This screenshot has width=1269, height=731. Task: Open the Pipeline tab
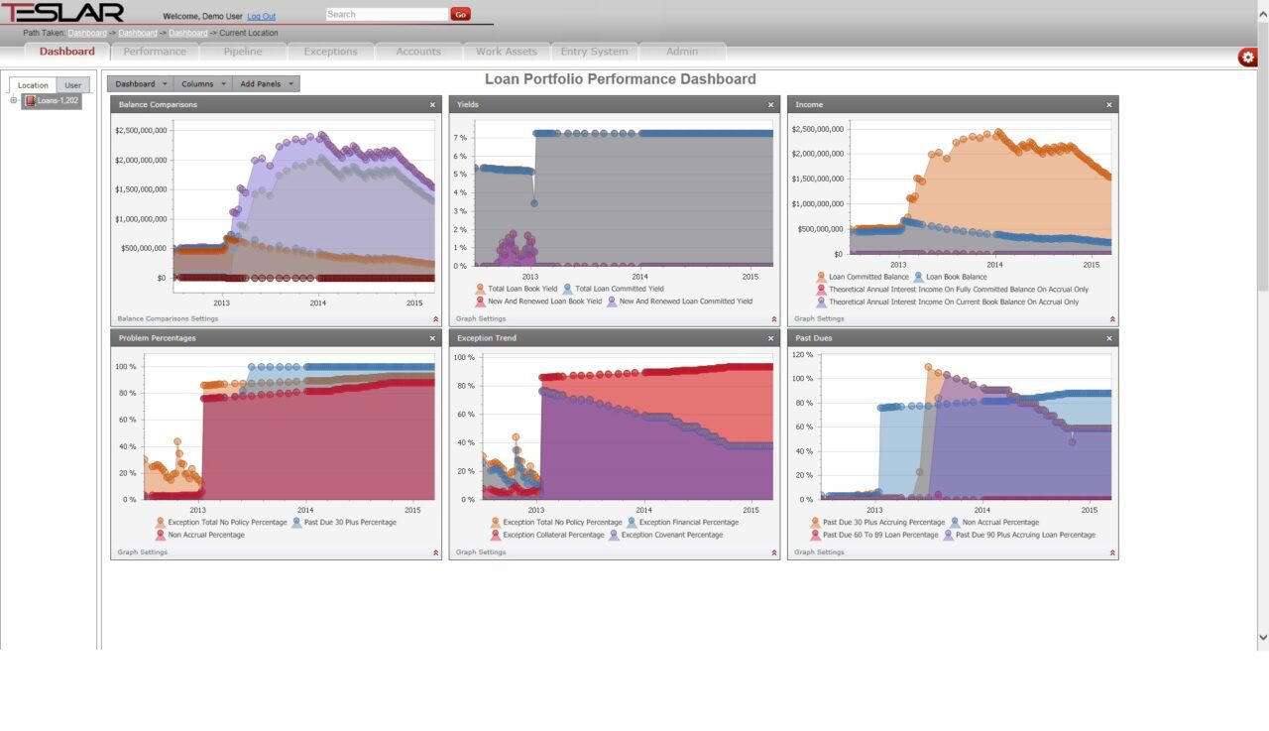243,52
